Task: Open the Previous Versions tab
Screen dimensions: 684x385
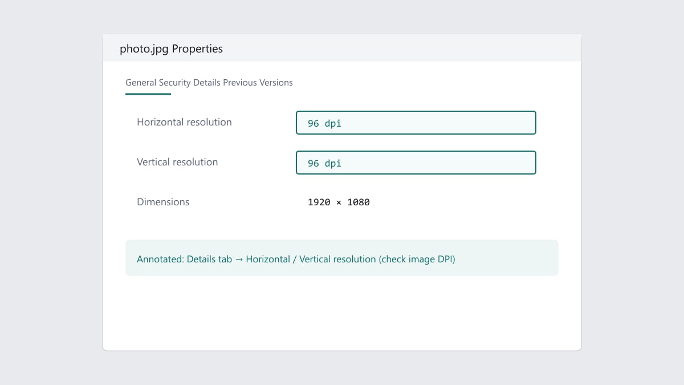Action: coord(258,83)
